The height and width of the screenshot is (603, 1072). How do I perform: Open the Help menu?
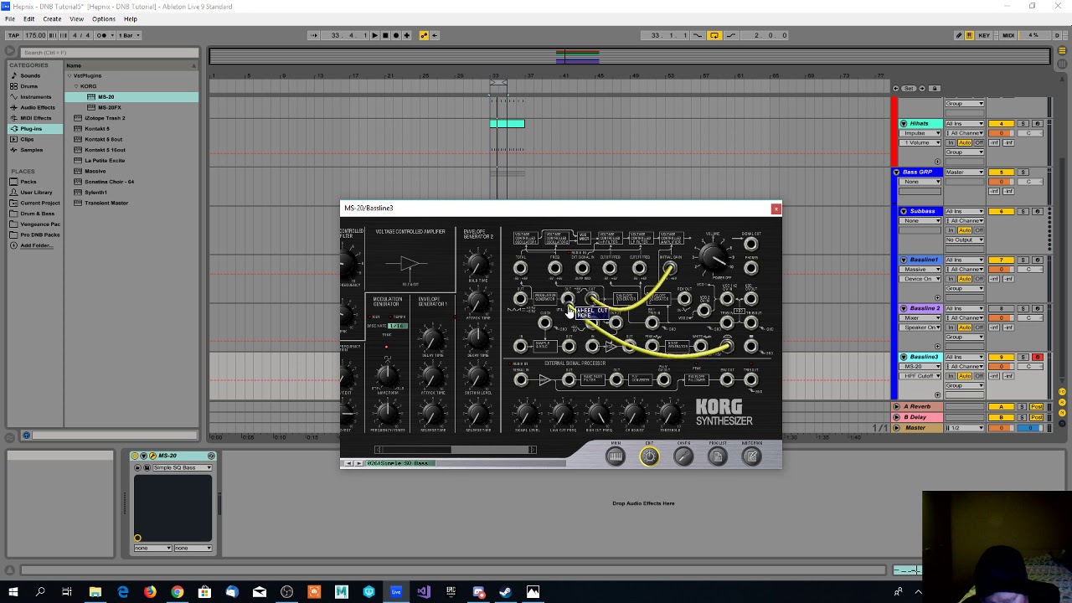click(x=131, y=18)
